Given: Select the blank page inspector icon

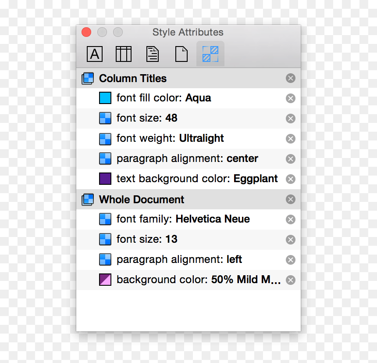Looking at the screenshot, I should click(x=181, y=54).
